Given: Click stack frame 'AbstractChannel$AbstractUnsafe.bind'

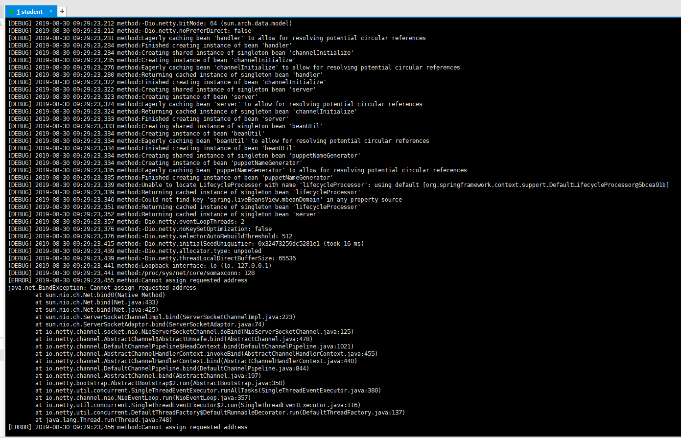Looking at the screenshot, I should pyautogui.click(x=174, y=339).
